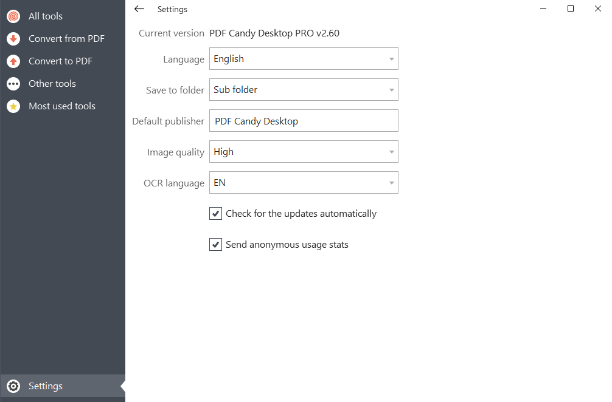
Task: Expand the OCR language dropdown
Action: (304, 183)
